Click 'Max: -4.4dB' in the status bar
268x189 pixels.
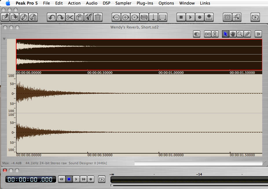(12, 163)
